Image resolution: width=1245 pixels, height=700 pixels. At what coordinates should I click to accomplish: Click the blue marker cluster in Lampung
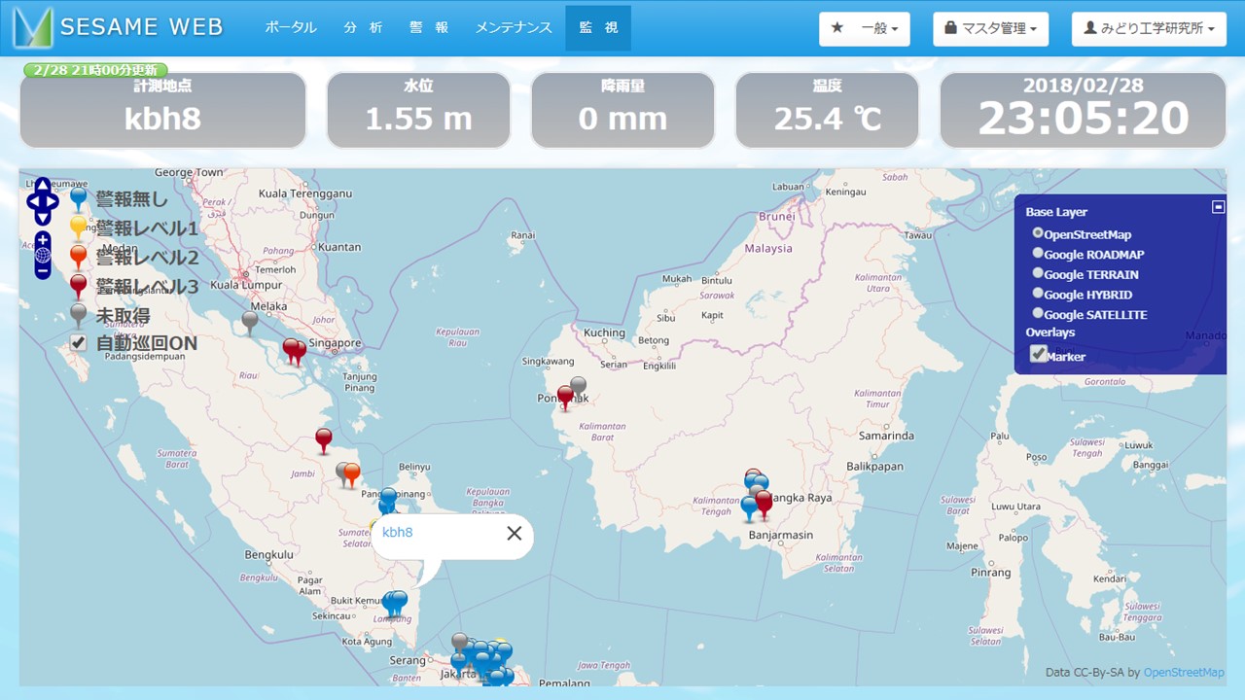[394, 604]
